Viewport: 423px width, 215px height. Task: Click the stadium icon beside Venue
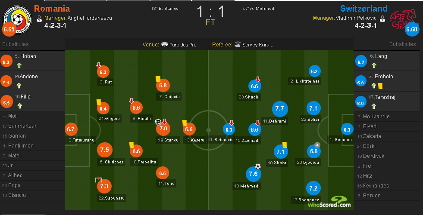tap(165, 45)
